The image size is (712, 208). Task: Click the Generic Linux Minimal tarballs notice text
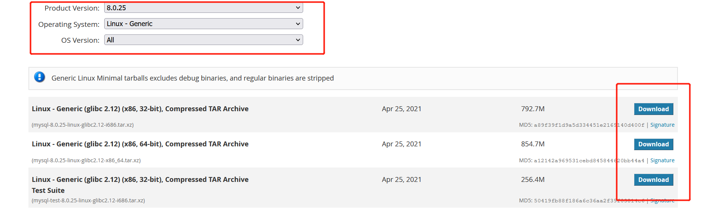192,78
